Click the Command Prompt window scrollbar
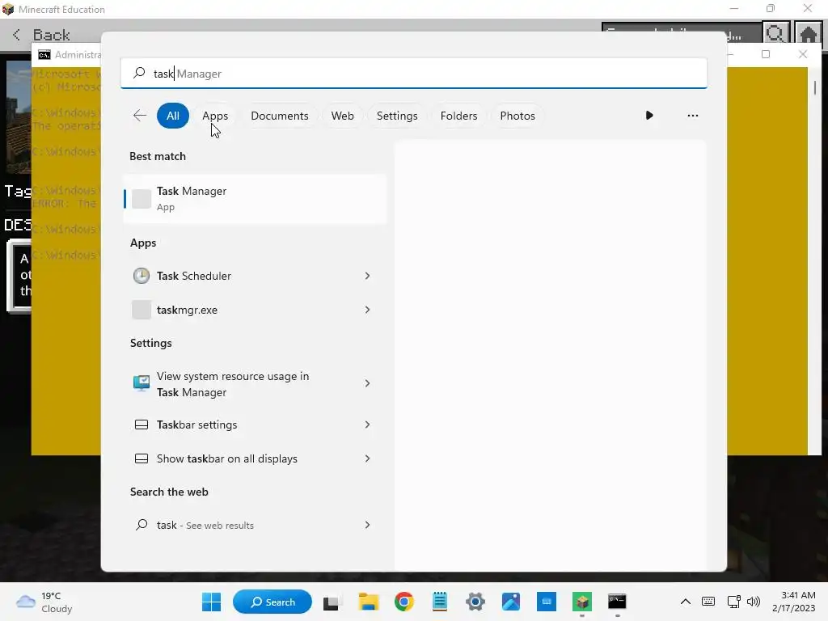Screen dimensions: 828x621 [x=815, y=87]
